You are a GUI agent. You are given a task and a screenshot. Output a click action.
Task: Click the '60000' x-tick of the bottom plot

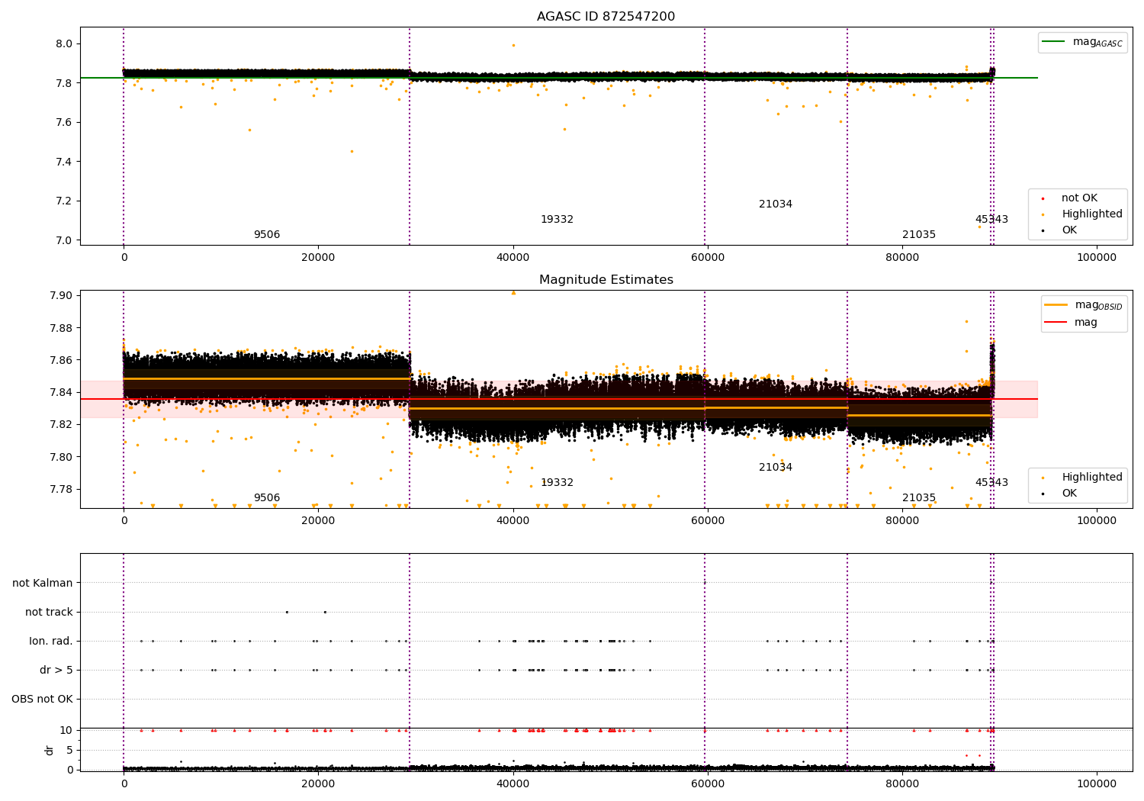708,783
